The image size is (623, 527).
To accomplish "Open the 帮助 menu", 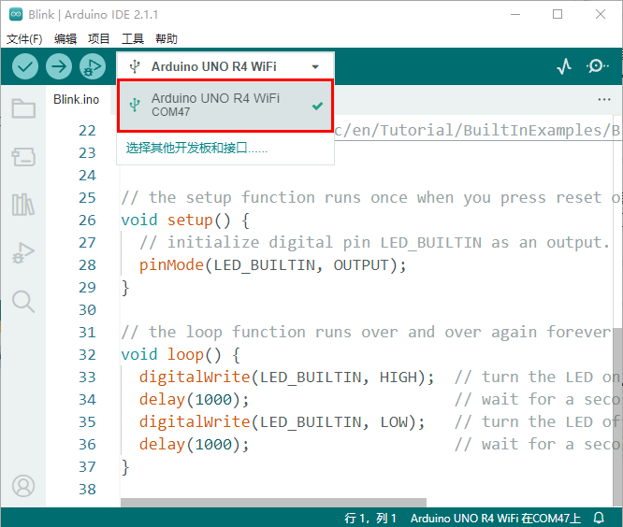I will pyautogui.click(x=167, y=39).
